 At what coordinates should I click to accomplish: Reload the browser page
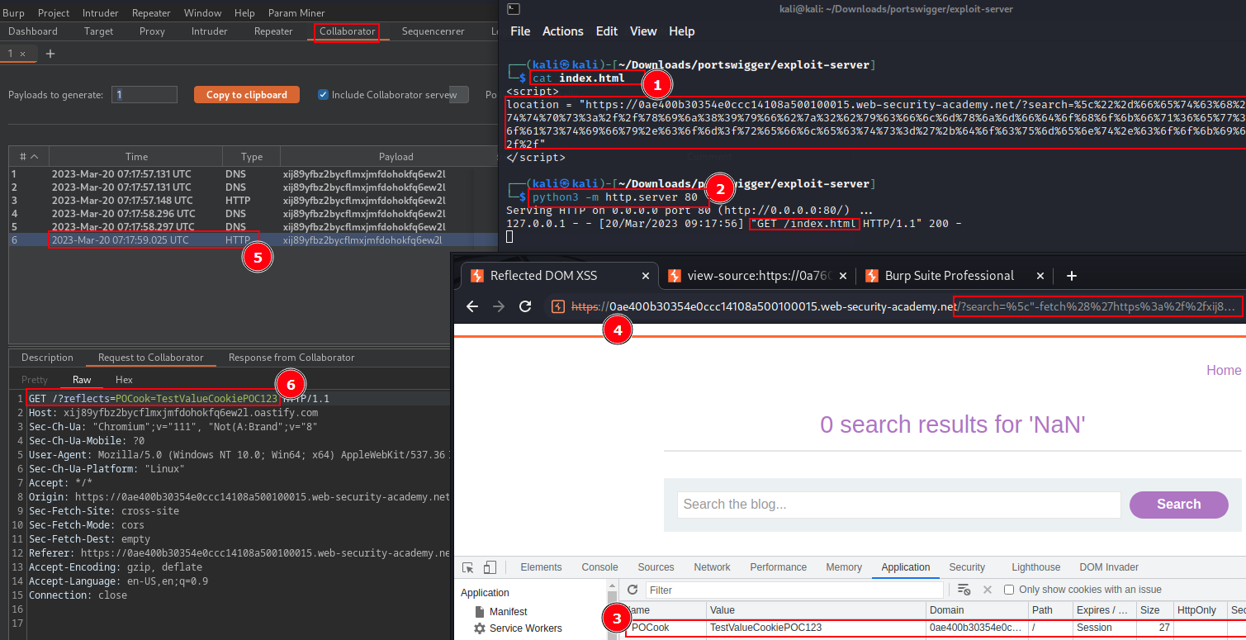pyautogui.click(x=524, y=306)
